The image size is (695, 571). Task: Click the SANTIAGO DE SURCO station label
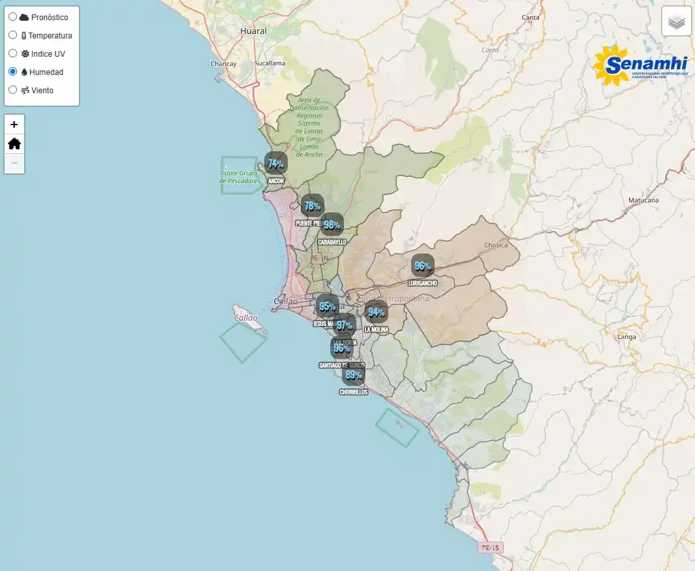click(342, 365)
